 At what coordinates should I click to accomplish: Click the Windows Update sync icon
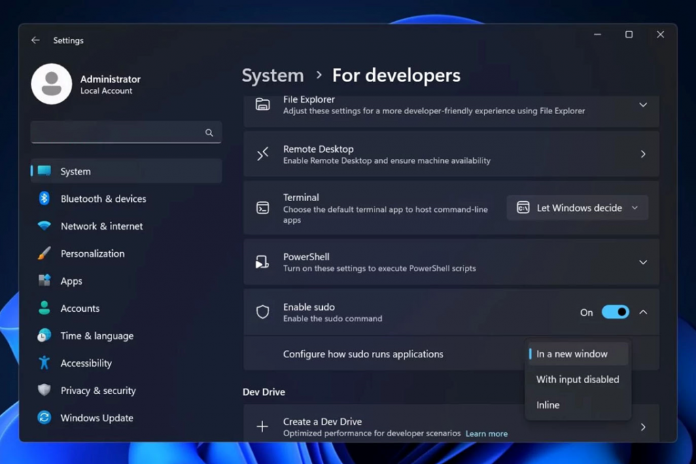[x=44, y=417]
